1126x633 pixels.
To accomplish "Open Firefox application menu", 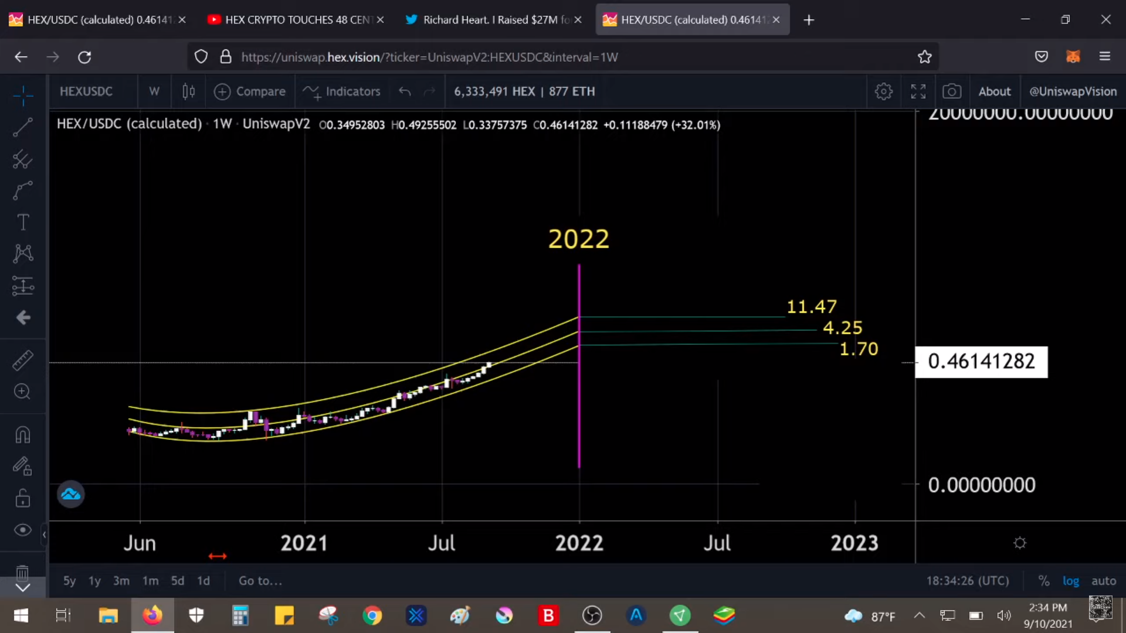I will 1105,57.
